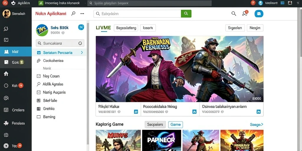Screen dimensions: 302x151
Task: Click the spiral icon in left sidebar
Action: pyautogui.click(x=6, y=98)
